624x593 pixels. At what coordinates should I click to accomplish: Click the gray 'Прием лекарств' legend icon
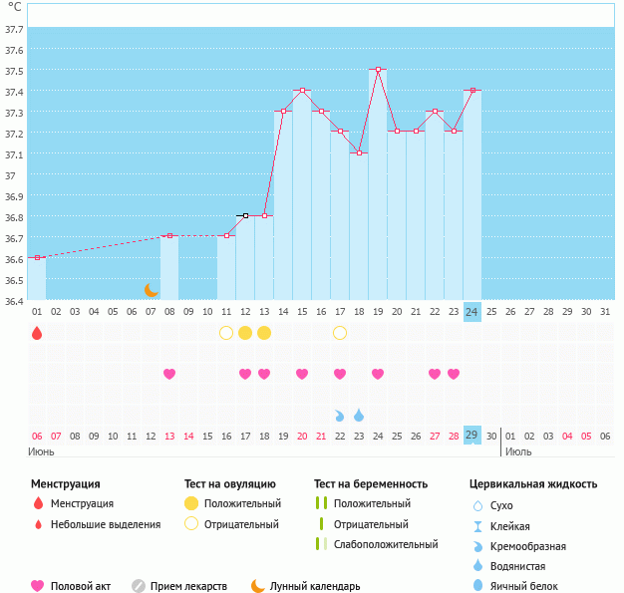(x=139, y=586)
